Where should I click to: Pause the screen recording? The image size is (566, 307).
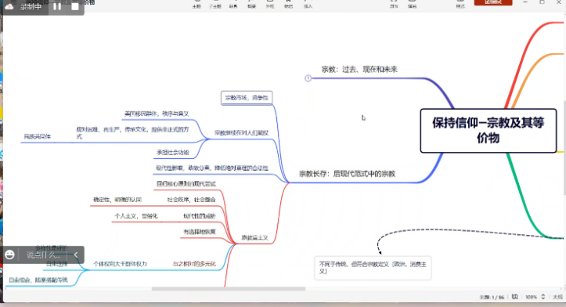click(57, 6)
